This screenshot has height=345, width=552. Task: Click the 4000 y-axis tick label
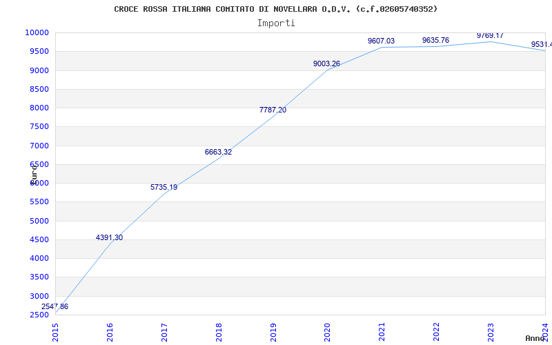point(39,258)
